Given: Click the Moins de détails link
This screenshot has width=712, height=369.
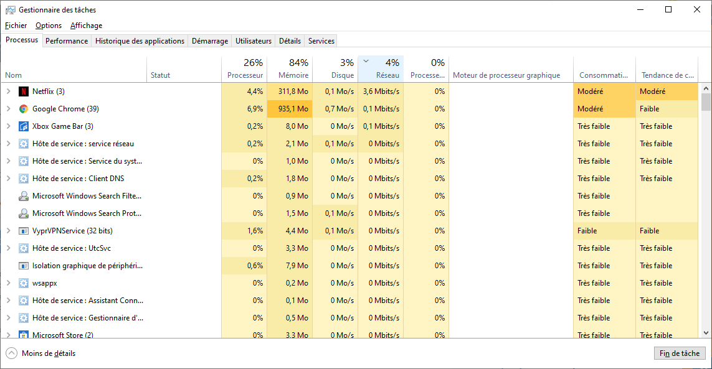Looking at the screenshot, I should click(x=49, y=353).
